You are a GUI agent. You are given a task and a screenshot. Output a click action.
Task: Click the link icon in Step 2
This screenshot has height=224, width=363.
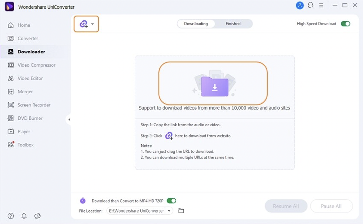click(169, 136)
